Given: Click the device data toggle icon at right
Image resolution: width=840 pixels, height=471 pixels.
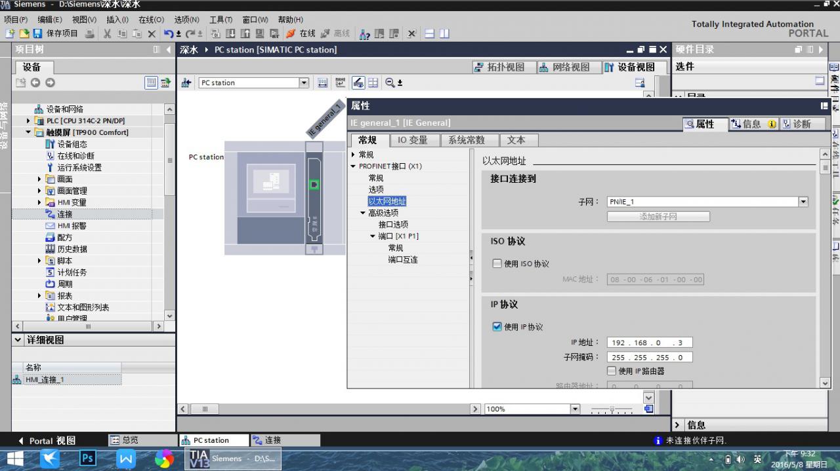Looking at the screenshot, I should pos(640,83).
